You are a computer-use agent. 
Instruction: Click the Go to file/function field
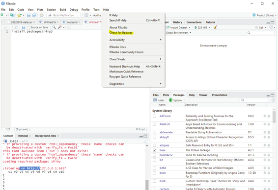pos(63,15)
